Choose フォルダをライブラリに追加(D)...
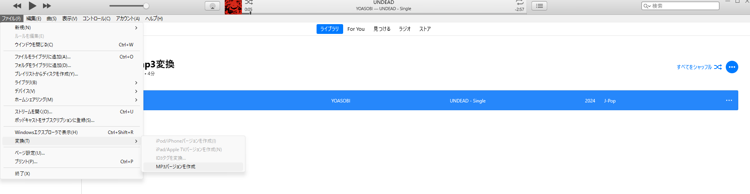 [72, 65]
